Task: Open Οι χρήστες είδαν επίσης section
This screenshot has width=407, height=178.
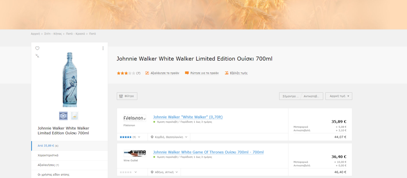Action: coord(69,175)
